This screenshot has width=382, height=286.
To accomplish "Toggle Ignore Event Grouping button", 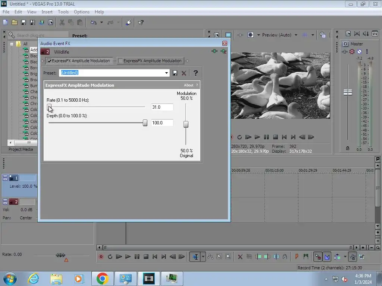I will 362,257.
